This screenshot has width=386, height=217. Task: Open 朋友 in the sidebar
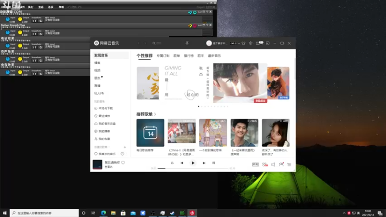tap(97, 78)
